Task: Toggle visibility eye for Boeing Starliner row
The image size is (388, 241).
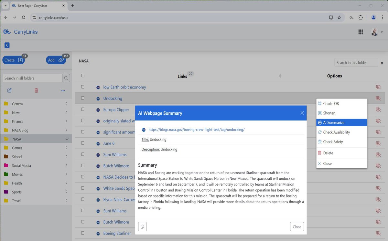Action: coord(378,233)
